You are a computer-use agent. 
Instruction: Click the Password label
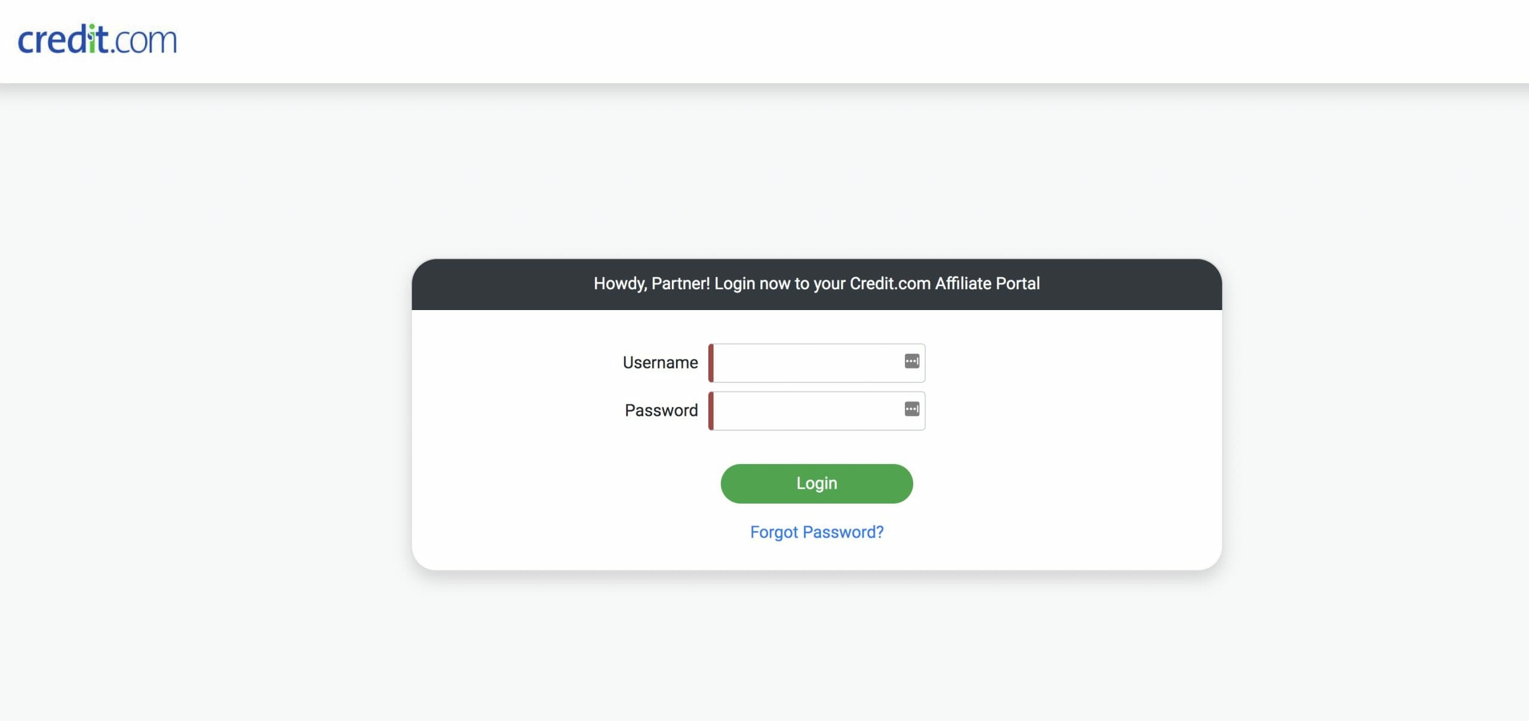click(x=661, y=410)
